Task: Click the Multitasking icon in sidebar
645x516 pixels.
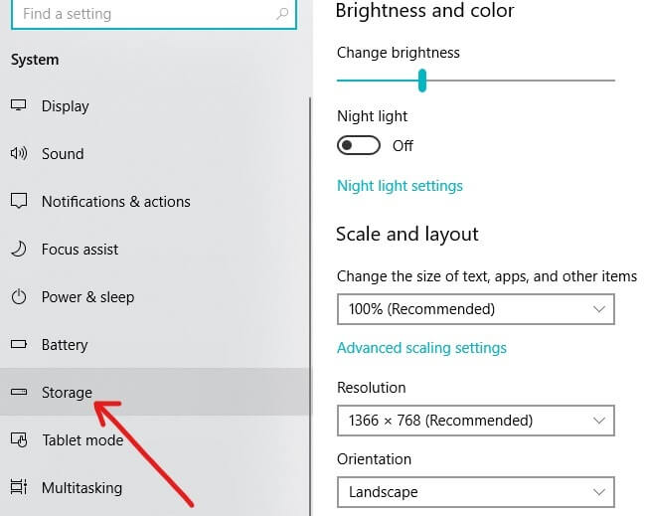Action: (x=18, y=488)
